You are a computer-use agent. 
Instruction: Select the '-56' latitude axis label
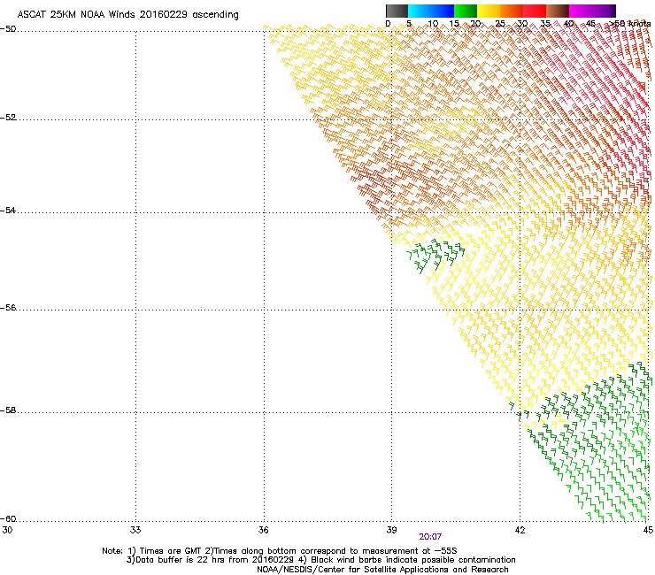click(8, 308)
